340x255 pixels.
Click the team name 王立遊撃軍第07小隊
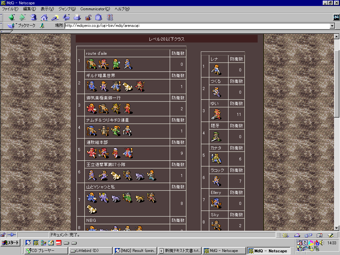tap(106, 165)
